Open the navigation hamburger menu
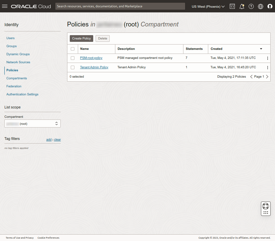 5,6
